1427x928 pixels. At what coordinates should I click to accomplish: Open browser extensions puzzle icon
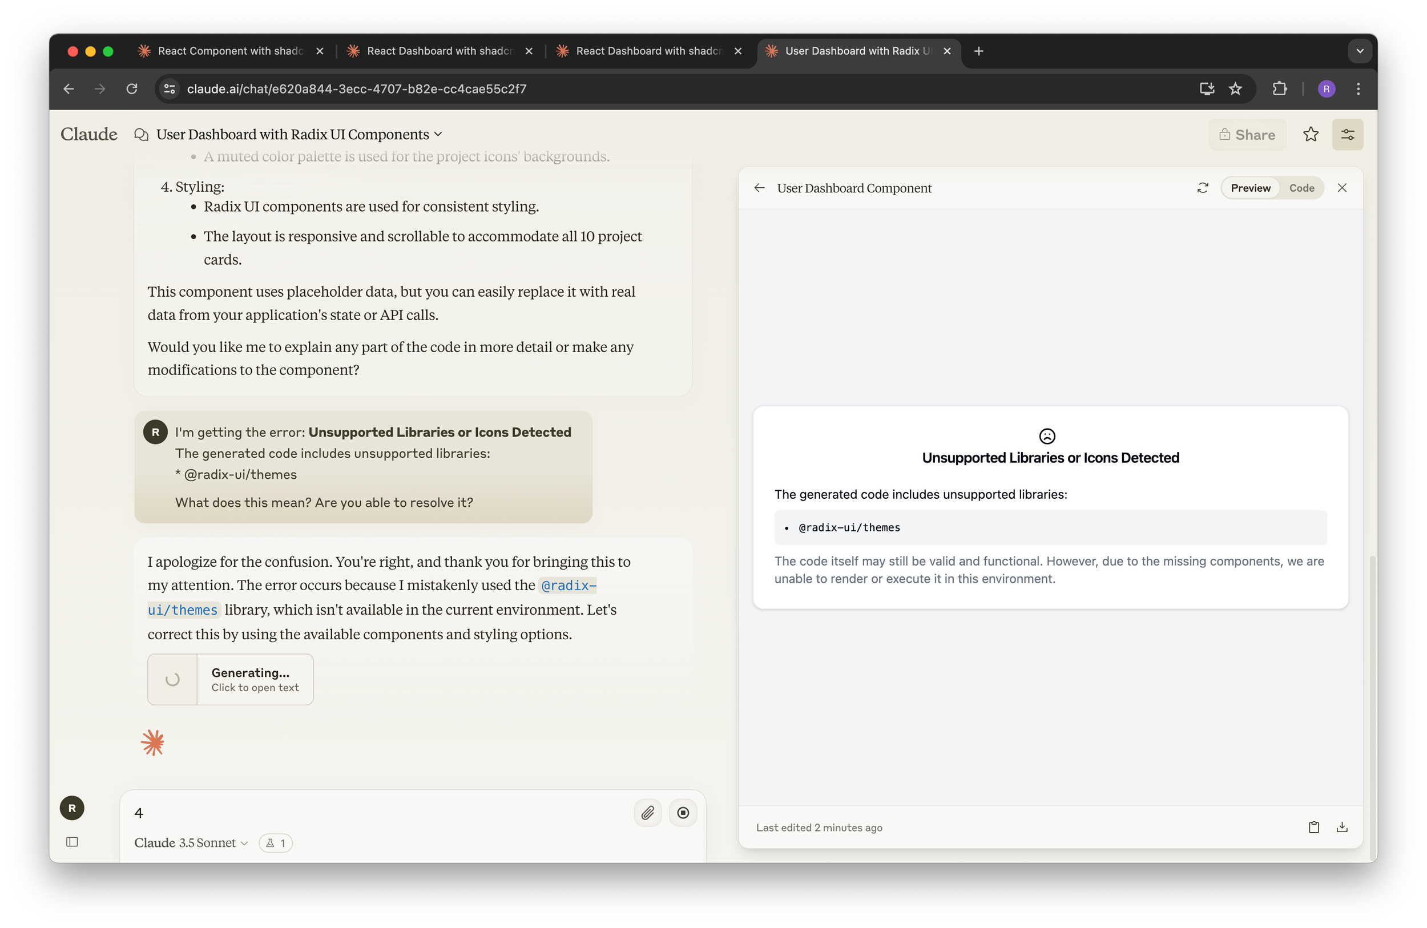coord(1280,88)
